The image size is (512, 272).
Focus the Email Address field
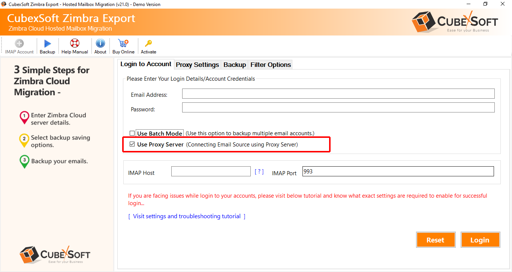pos(338,94)
